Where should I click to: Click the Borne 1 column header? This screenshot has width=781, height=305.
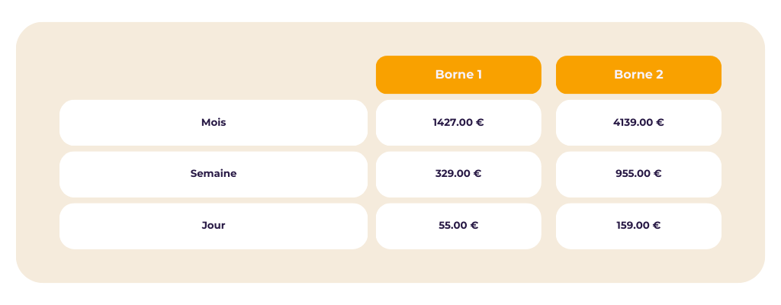click(458, 75)
